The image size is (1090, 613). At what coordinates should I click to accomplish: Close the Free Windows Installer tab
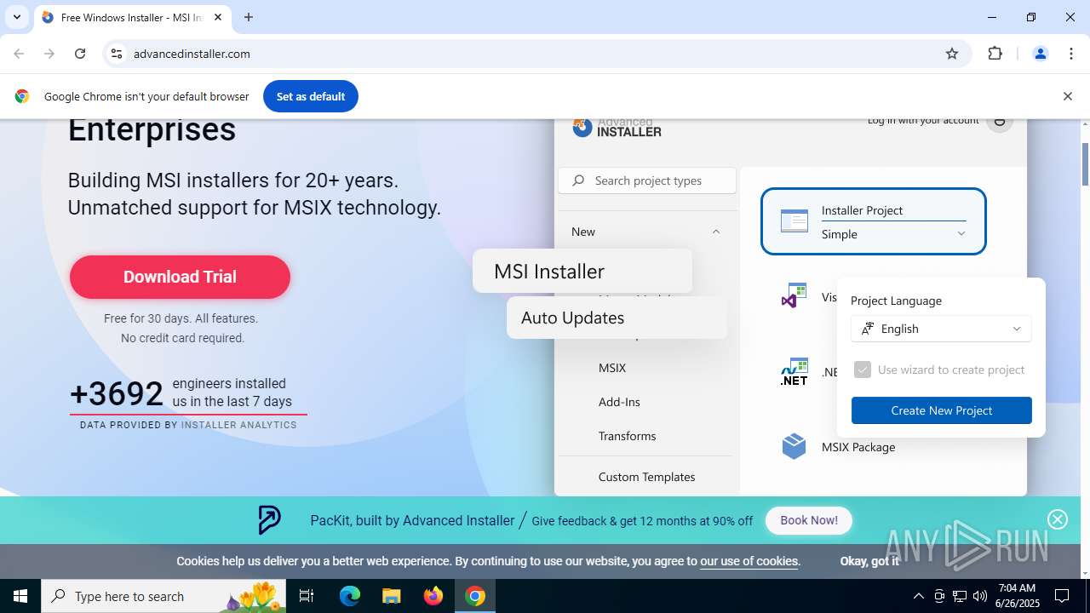click(218, 17)
